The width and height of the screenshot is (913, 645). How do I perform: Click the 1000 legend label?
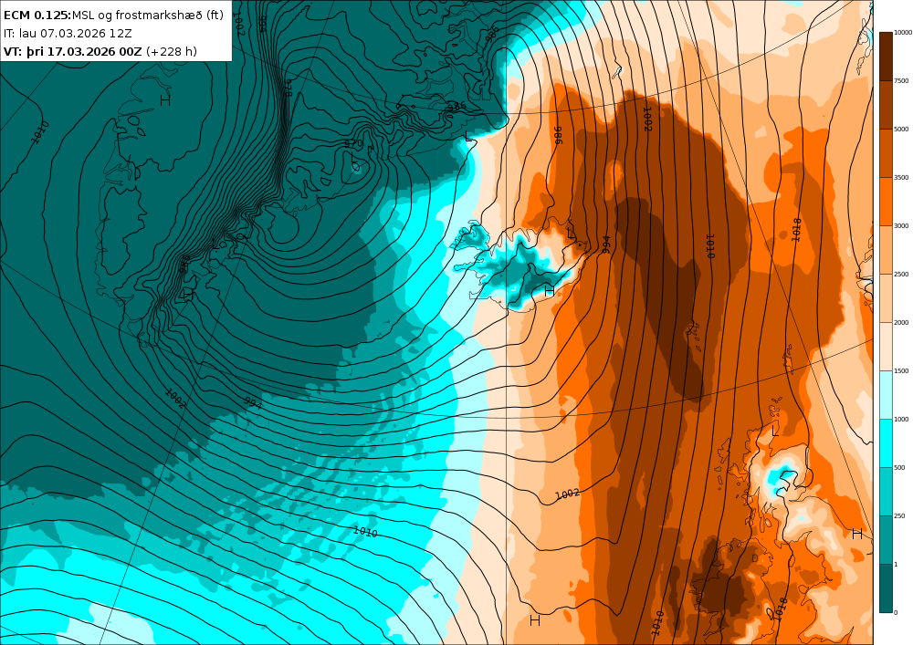tap(901, 419)
